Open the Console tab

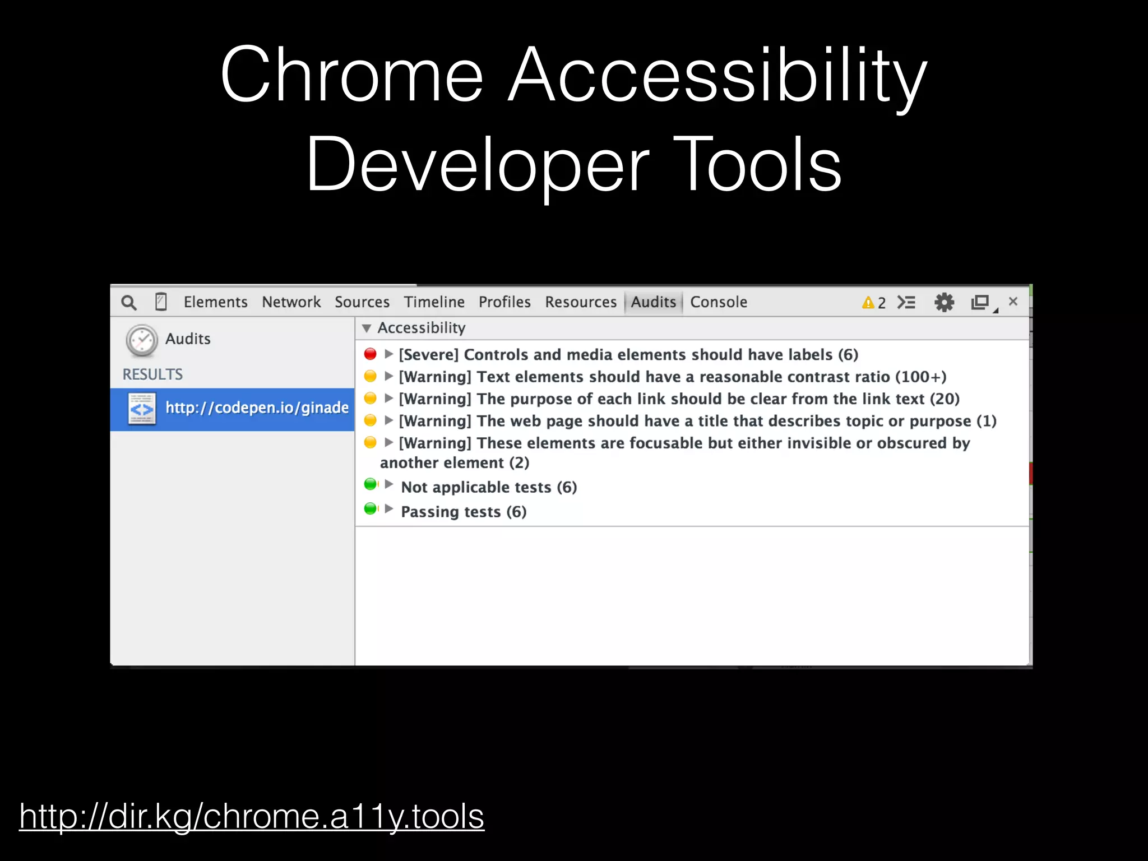point(718,302)
